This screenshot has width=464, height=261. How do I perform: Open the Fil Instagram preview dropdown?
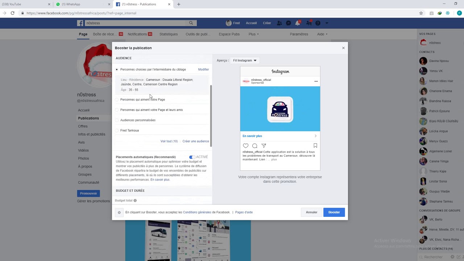245,61
